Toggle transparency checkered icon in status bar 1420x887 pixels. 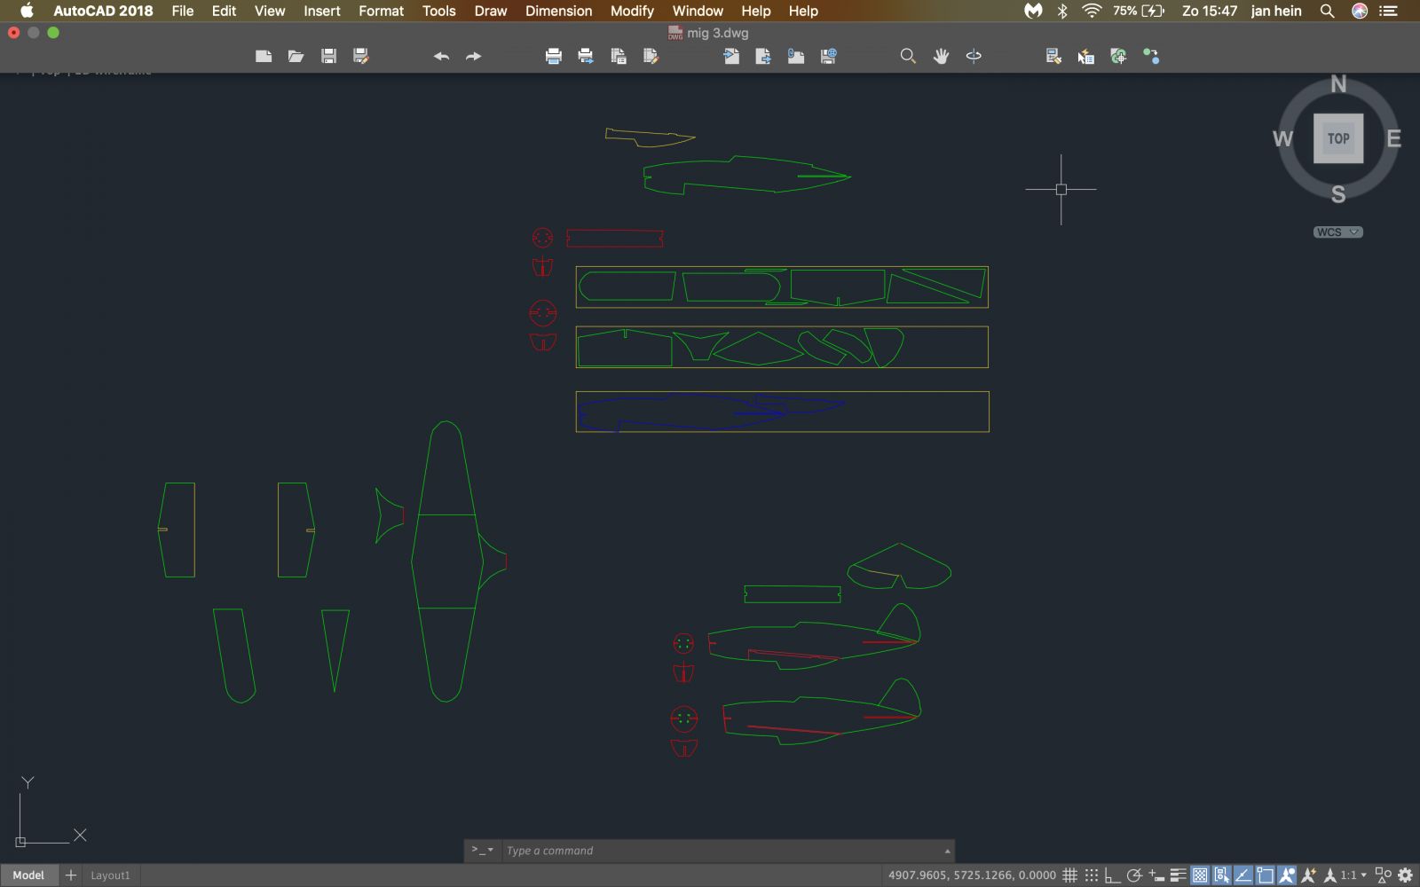pos(1200,875)
